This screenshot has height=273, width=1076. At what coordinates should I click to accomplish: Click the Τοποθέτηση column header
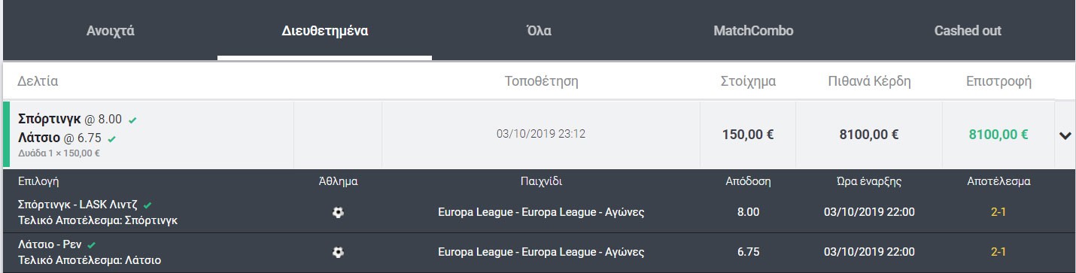click(x=541, y=80)
